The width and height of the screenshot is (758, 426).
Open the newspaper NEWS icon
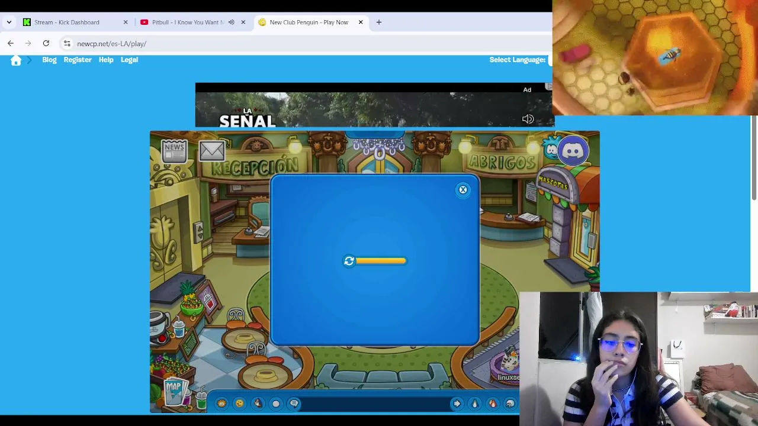[174, 151]
